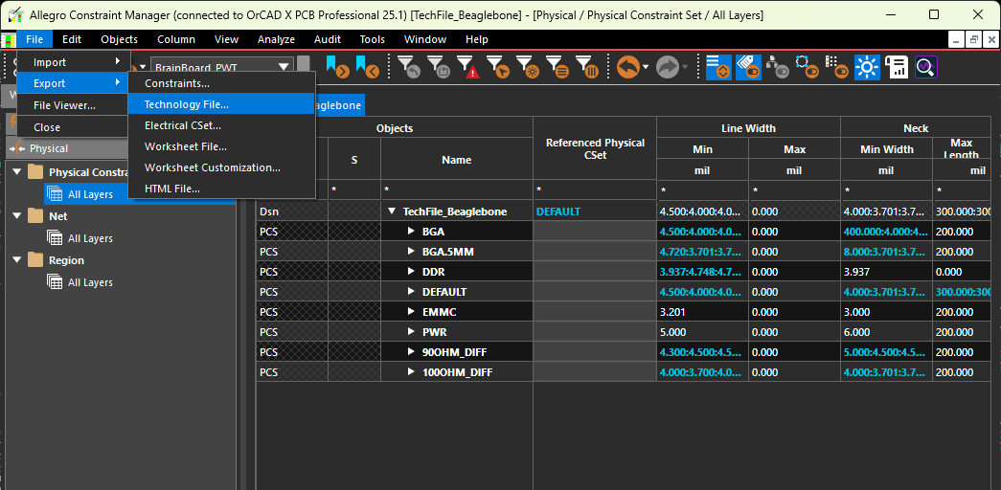Screen dimensions: 1001x490
Task: Collapse the Net folder in tree
Action: pos(16,216)
